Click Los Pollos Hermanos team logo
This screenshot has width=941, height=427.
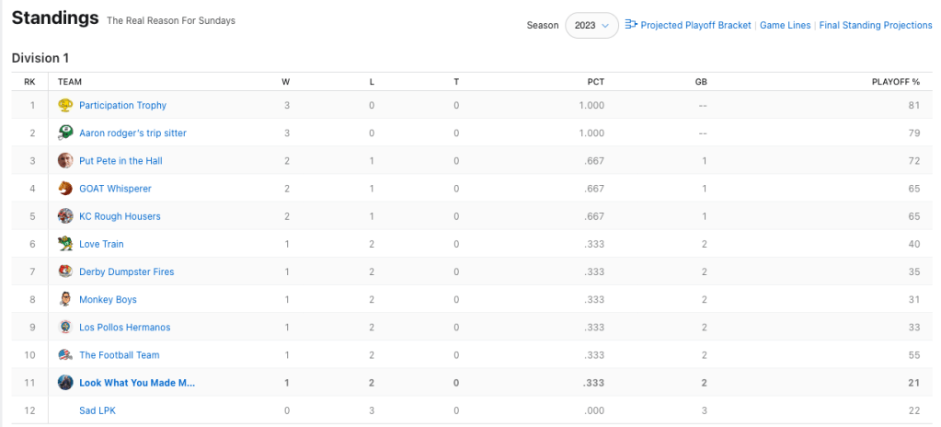pos(65,327)
